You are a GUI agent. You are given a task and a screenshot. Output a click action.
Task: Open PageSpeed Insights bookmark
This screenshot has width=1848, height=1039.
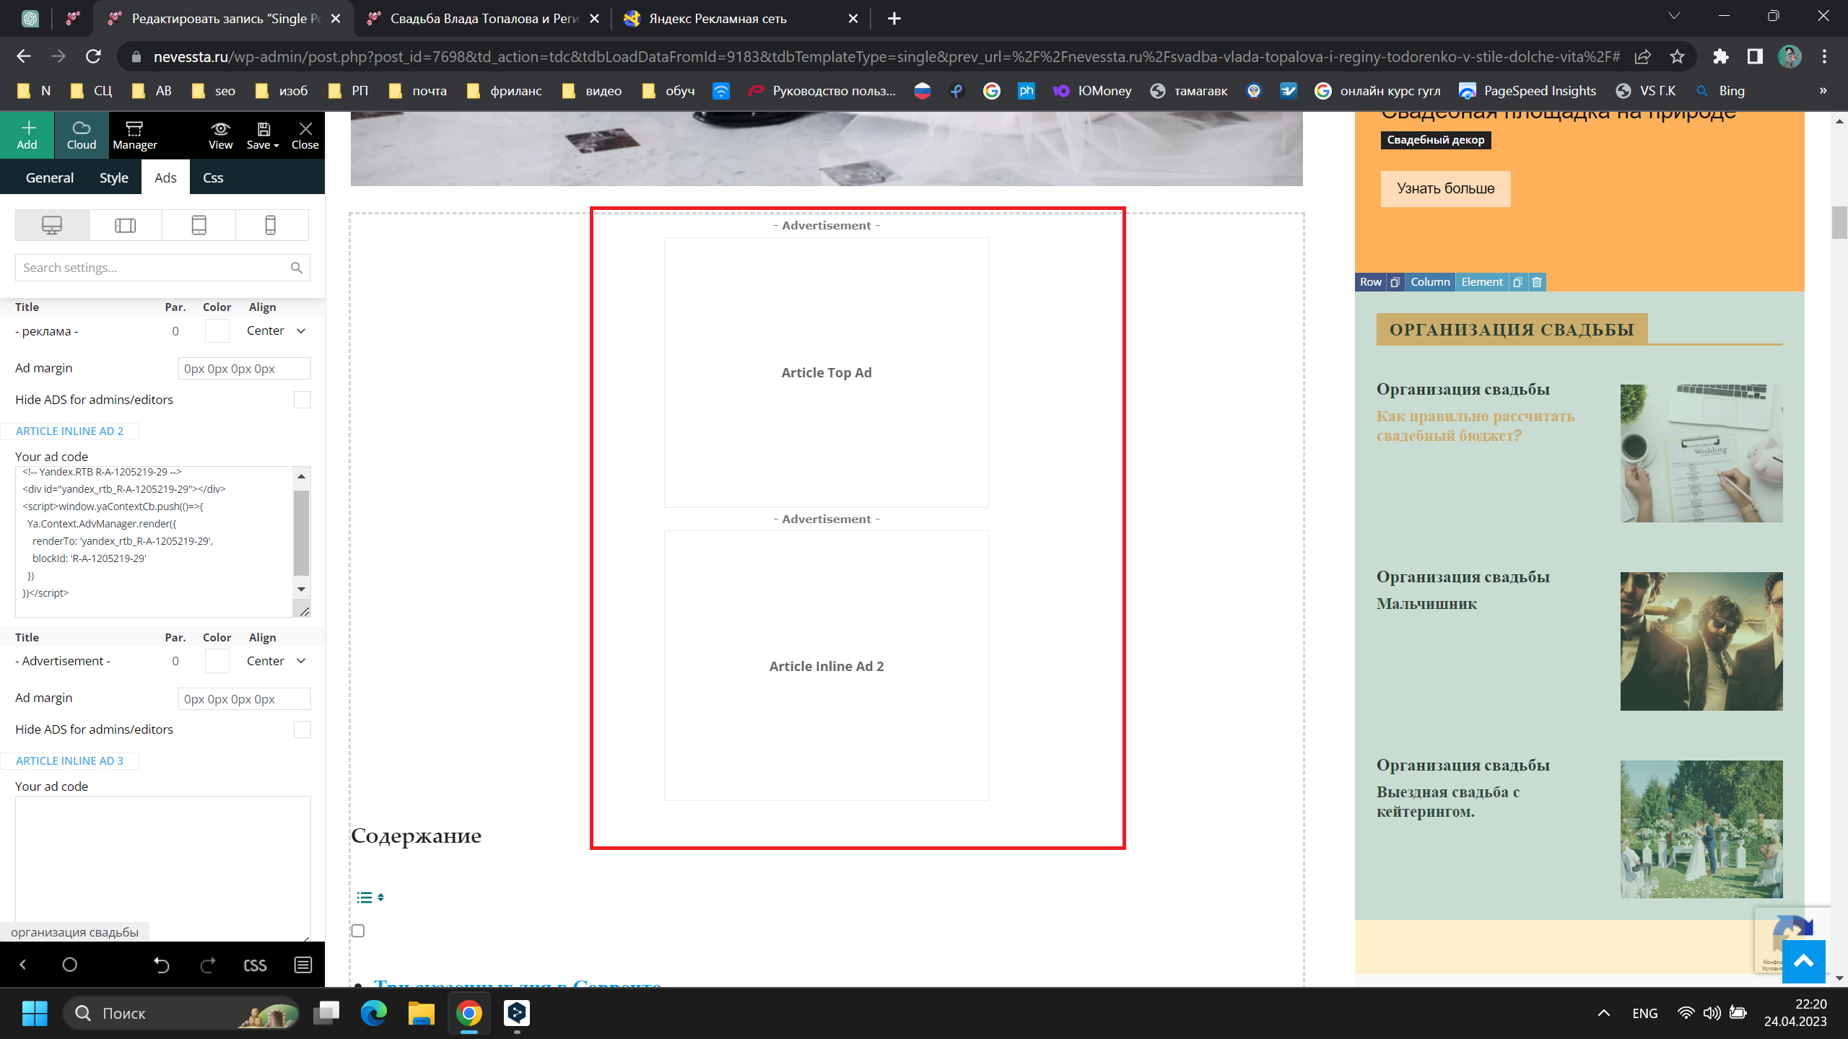(x=1527, y=91)
